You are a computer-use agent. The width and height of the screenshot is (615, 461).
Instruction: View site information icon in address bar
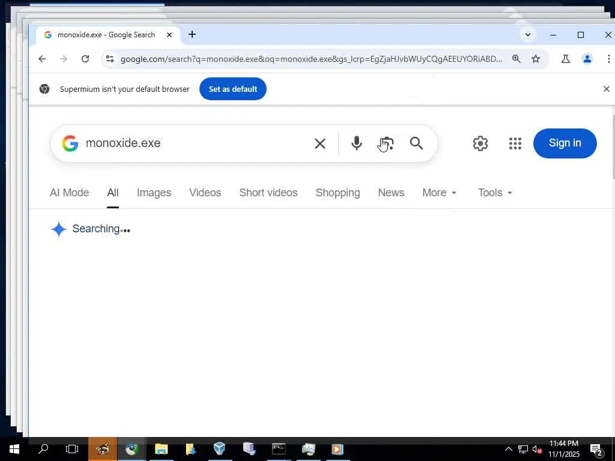point(110,59)
